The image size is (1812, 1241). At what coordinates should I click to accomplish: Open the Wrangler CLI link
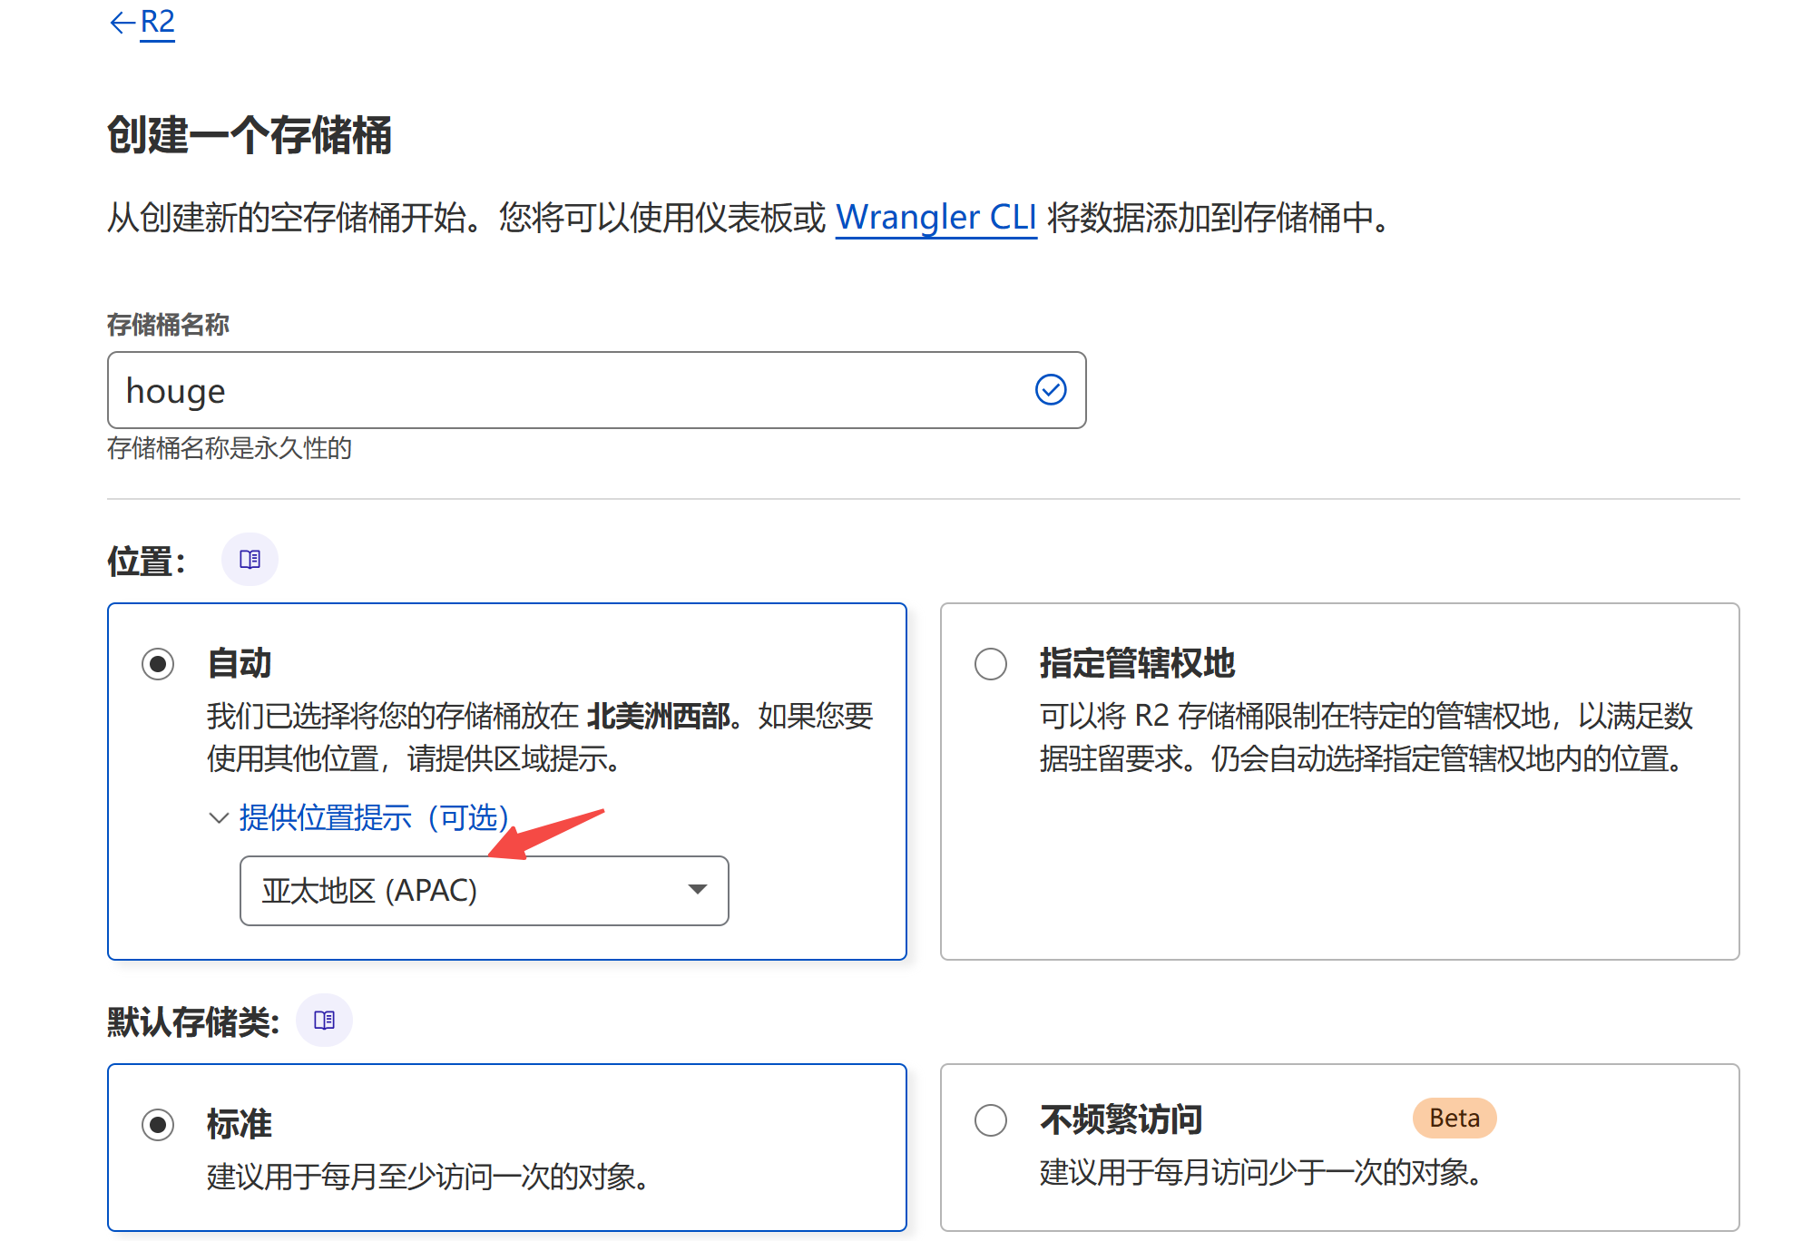click(935, 218)
